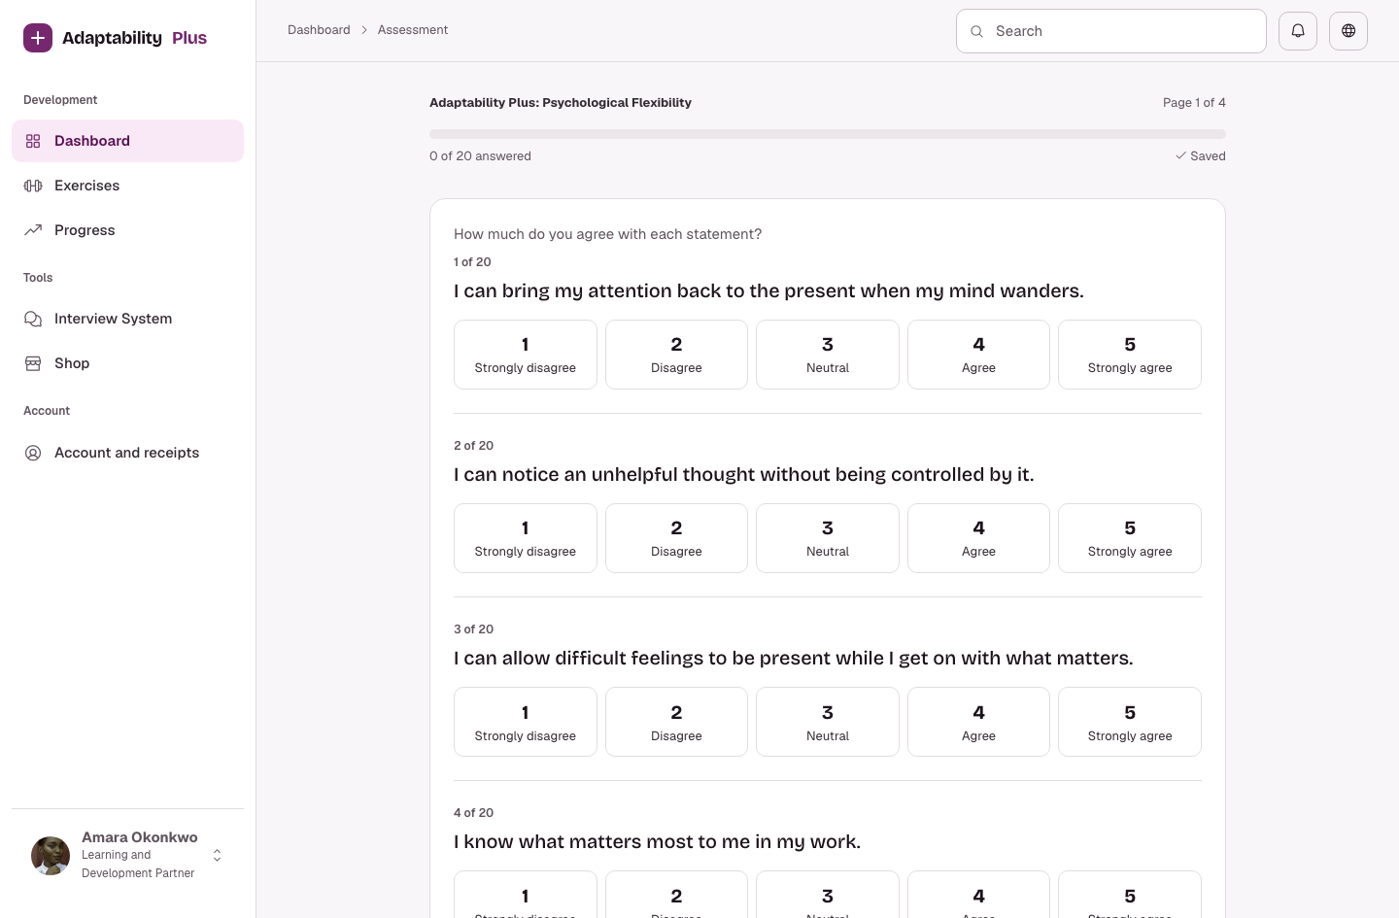
Task: Open notifications with the bell icon
Action: point(1298,31)
